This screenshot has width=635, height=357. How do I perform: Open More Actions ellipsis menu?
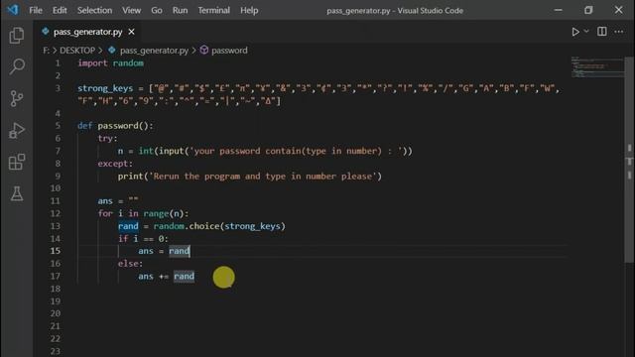(x=619, y=32)
